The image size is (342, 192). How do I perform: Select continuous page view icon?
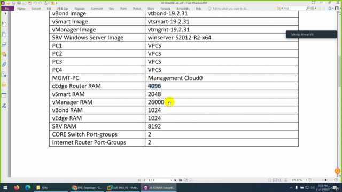coord(275,180)
